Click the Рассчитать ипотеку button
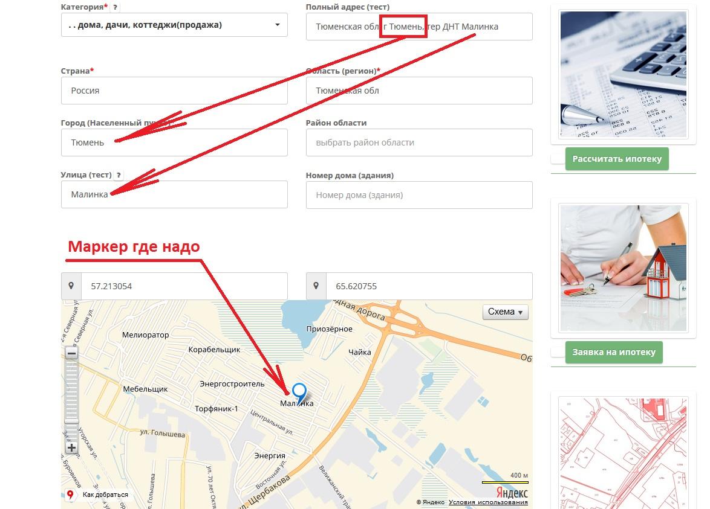 pyautogui.click(x=617, y=159)
